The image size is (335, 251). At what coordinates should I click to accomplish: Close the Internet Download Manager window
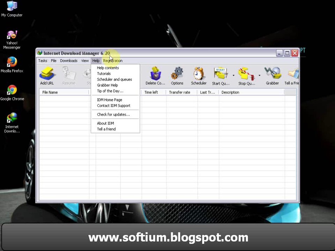[x=295, y=53]
